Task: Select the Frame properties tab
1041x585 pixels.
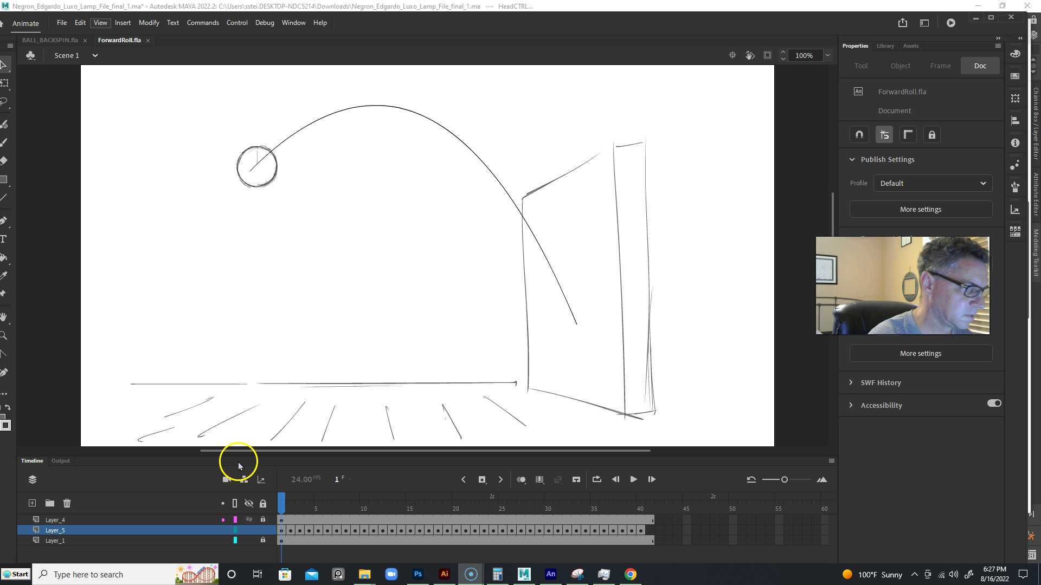Action: pyautogui.click(x=940, y=66)
